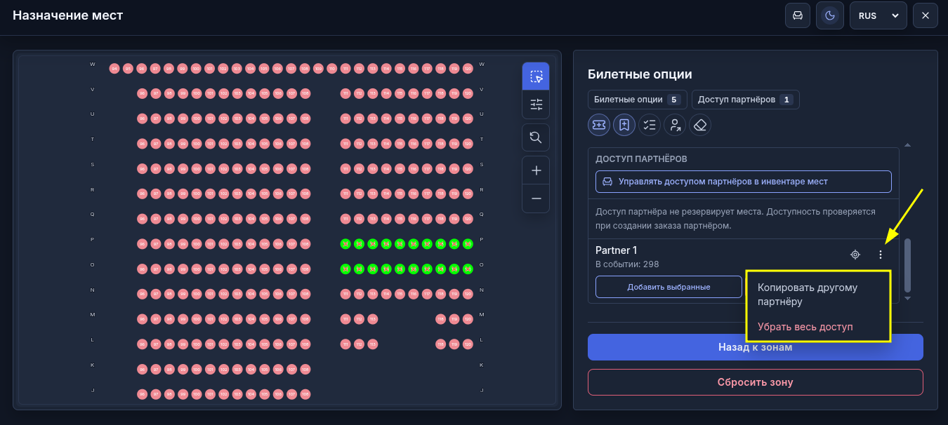Screen dimensions: 948x425
Task: Click the panel scrollbar down arrow
Action: tap(907, 298)
